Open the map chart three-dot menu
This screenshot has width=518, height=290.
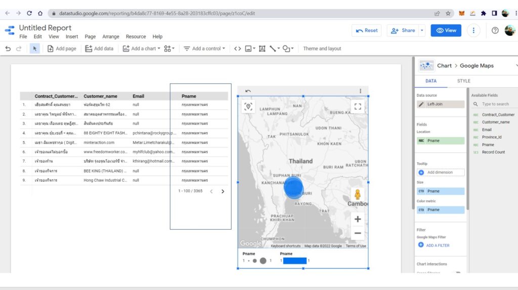(x=360, y=91)
